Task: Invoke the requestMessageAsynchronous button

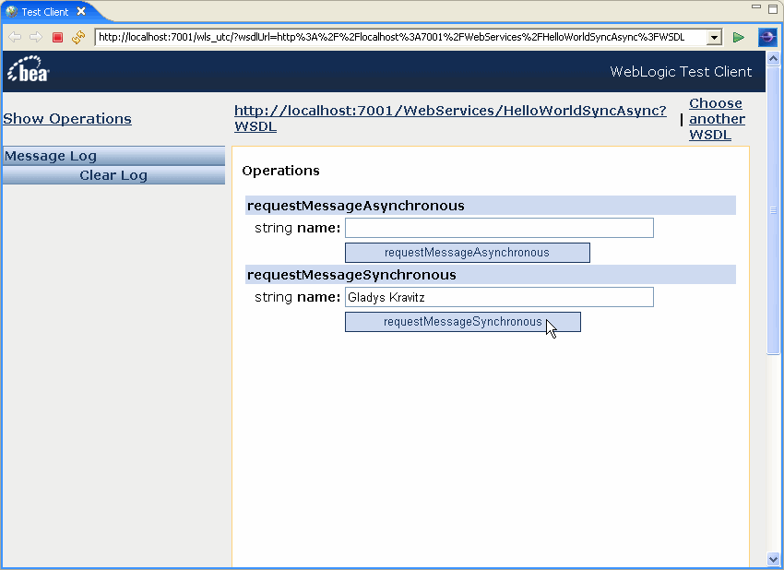Action: 467,253
